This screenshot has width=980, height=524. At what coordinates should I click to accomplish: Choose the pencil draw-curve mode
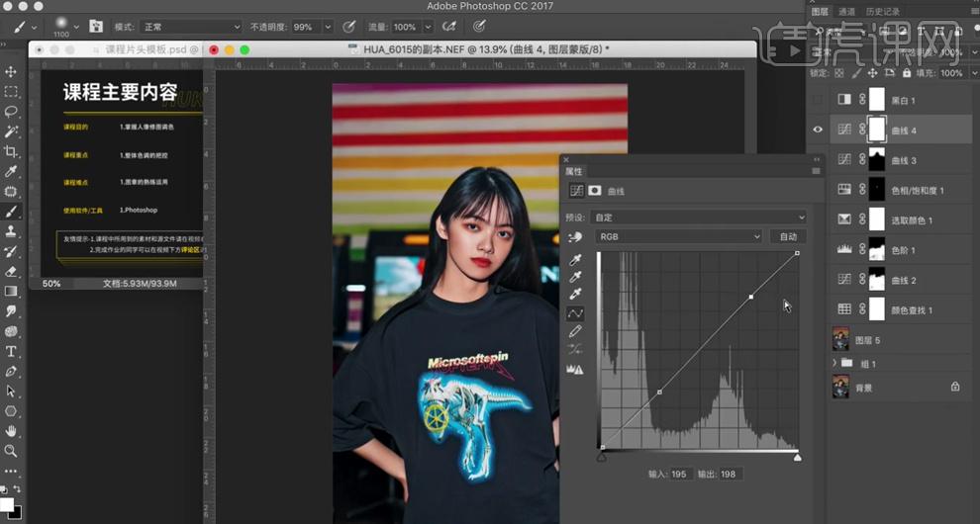click(575, 331)
